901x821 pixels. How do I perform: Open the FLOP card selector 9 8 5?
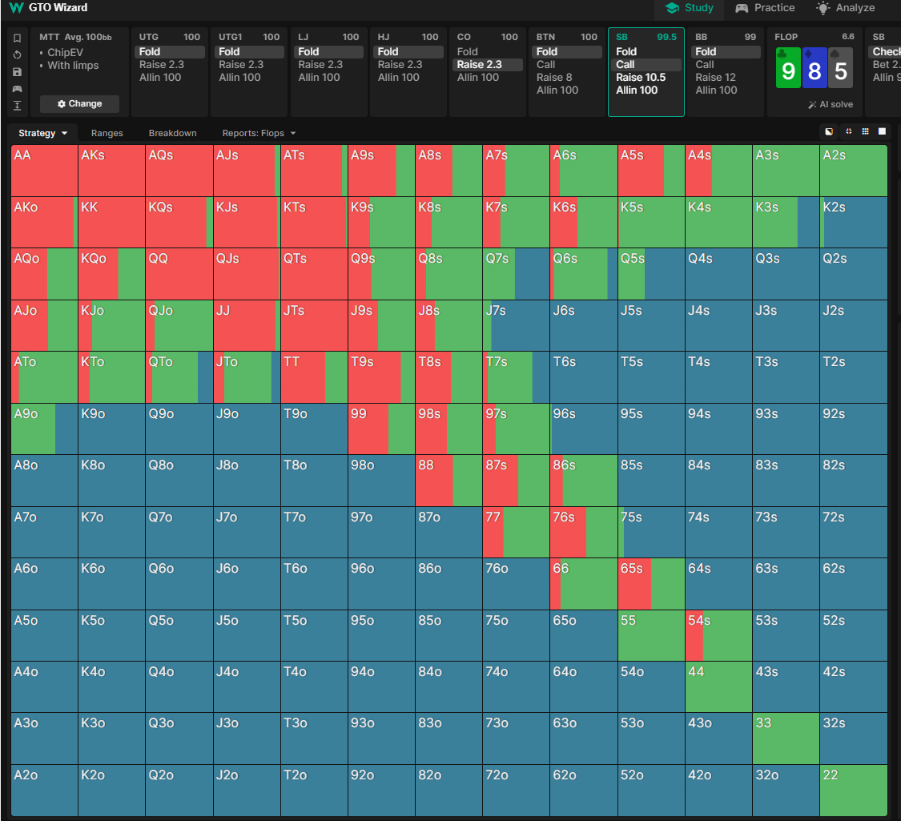pos(815,68)
